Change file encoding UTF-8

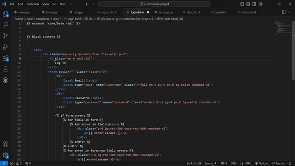223,163
